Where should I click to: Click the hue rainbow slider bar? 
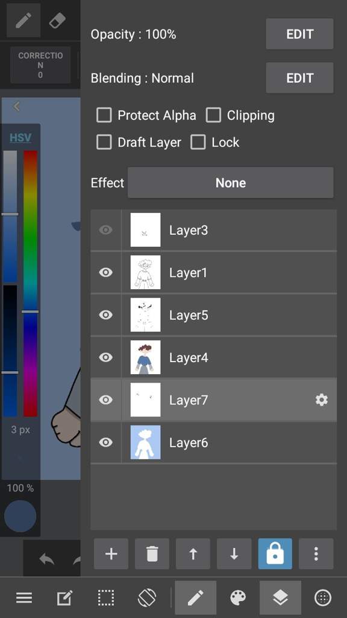click(30, 284)
